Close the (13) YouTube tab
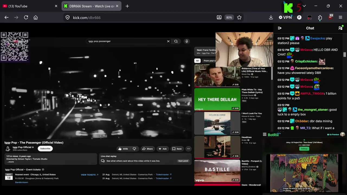Image resolution: width=347 pixels, height=195 pixels. pos(56,6)
